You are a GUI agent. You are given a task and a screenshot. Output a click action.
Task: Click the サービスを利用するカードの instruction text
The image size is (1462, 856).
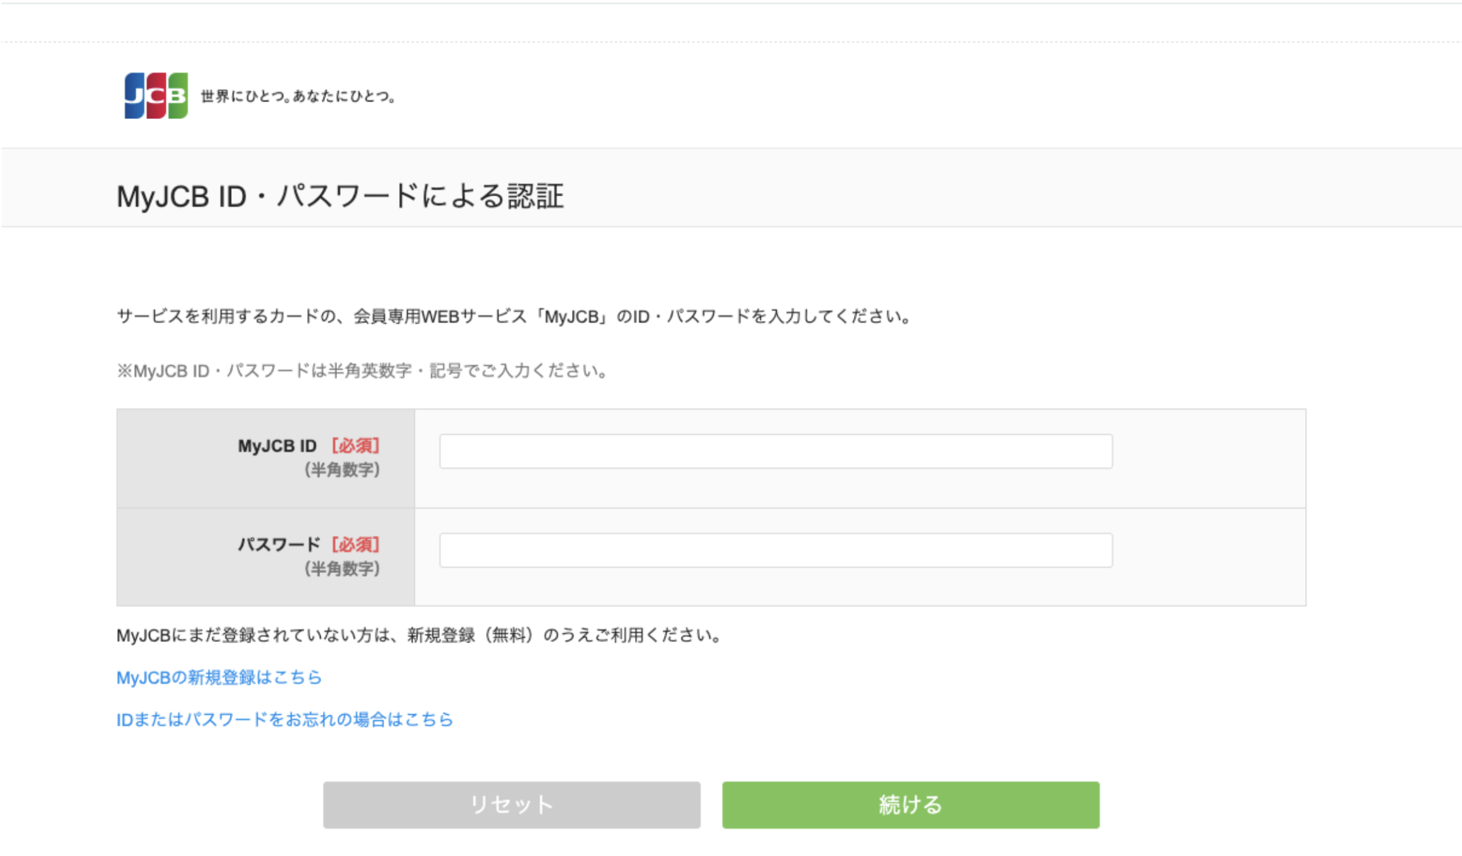tap(514, 316)
